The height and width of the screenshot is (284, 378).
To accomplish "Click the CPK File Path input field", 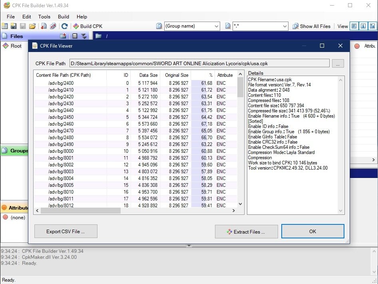I will 199,64.
